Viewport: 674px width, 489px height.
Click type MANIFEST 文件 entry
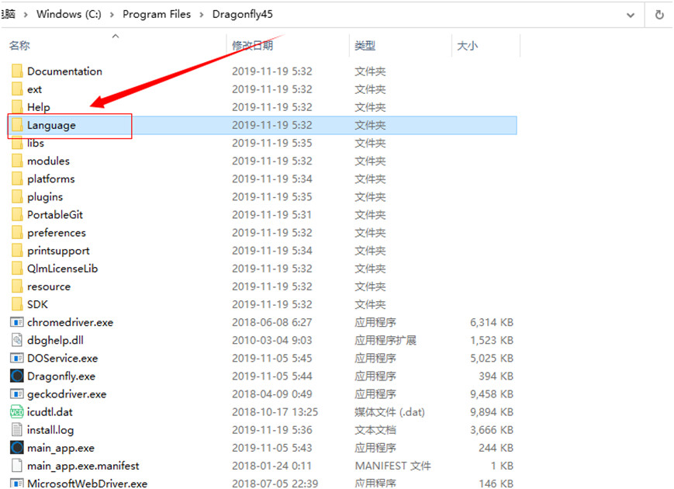click(x=393, y=466)
